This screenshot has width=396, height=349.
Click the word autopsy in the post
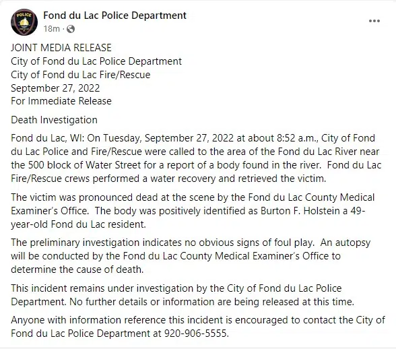353,243
